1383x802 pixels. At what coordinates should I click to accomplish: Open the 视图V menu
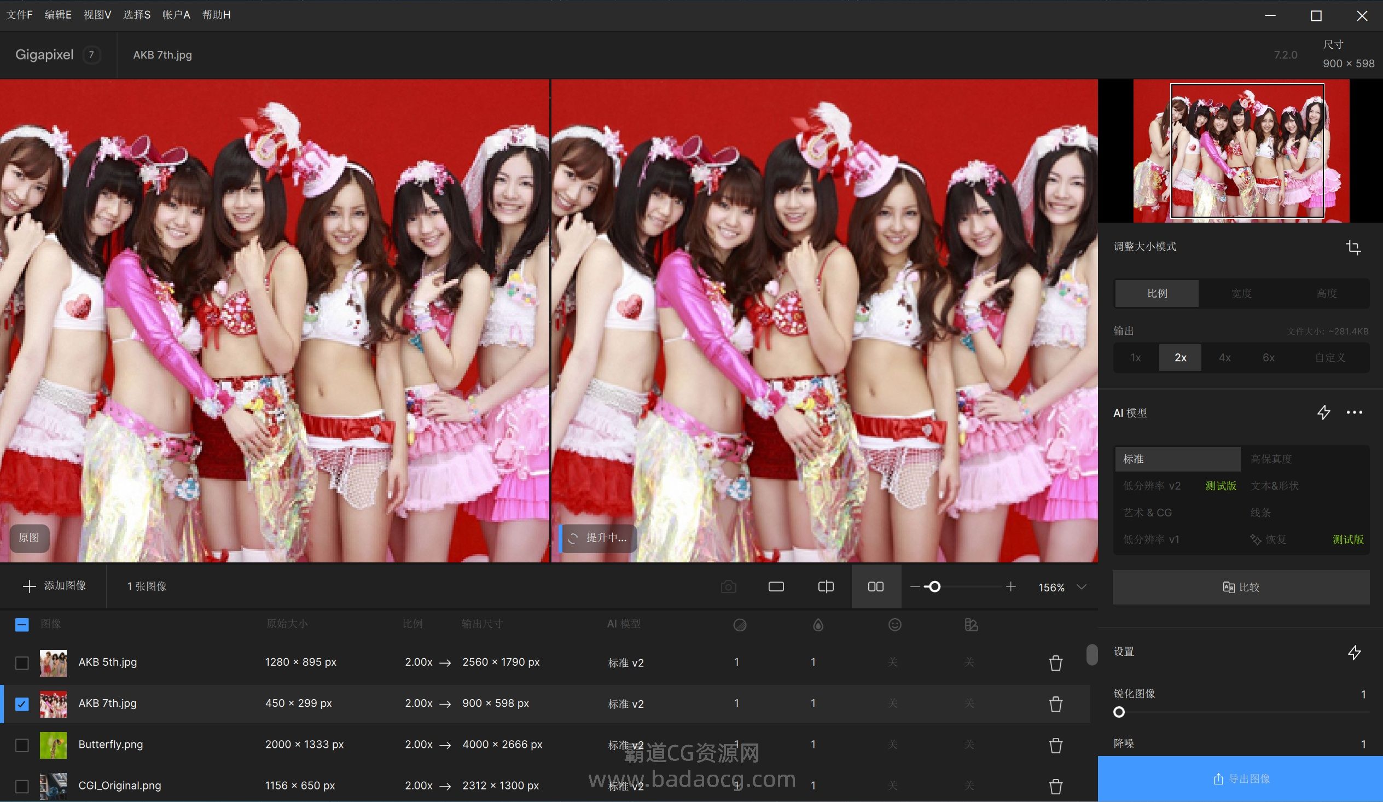(x=97, y=15)
